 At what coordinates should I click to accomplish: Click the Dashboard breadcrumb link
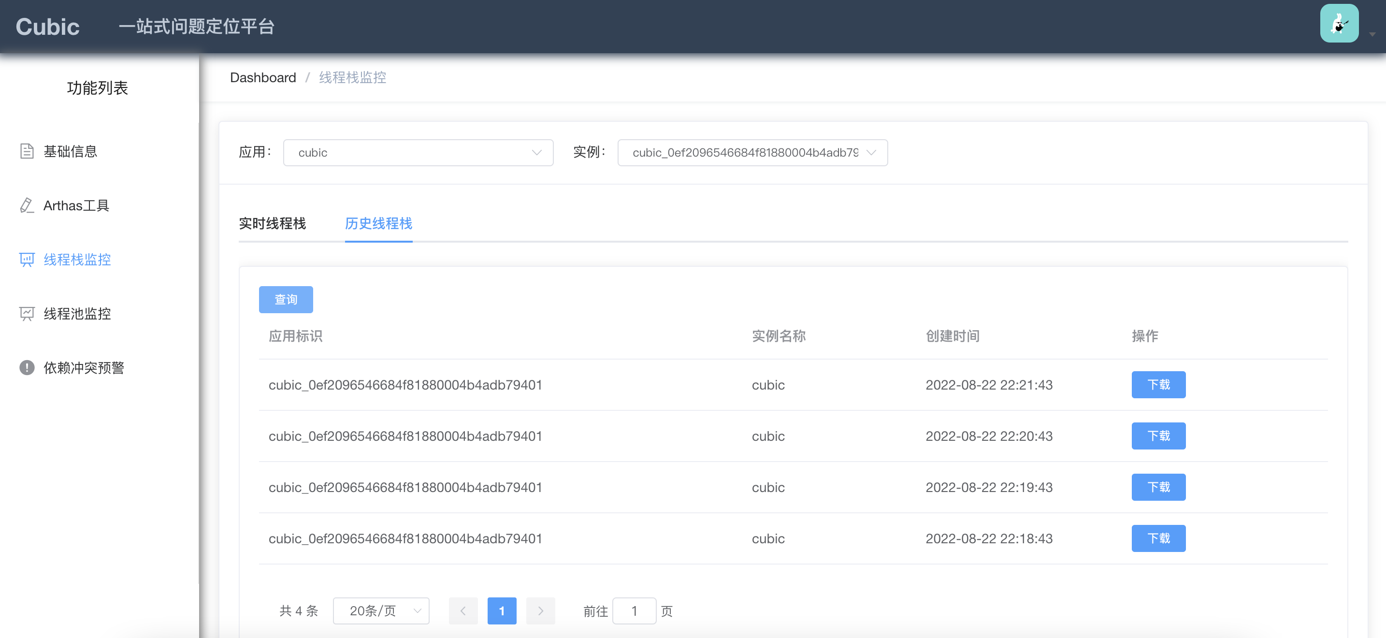262,78
